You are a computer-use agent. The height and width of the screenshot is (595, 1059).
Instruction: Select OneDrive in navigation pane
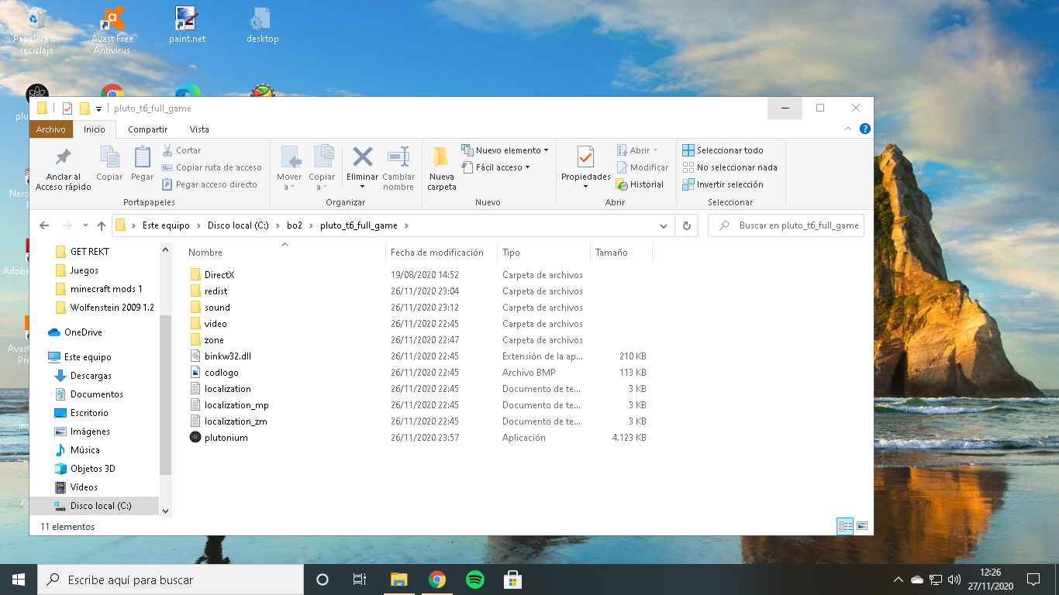pos(83,332)
